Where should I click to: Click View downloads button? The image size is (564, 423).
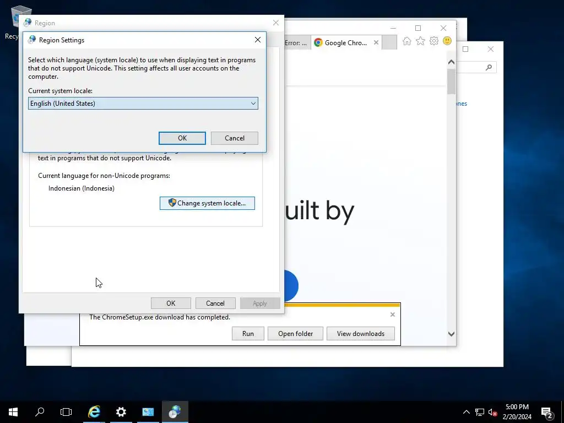[360, 333]
